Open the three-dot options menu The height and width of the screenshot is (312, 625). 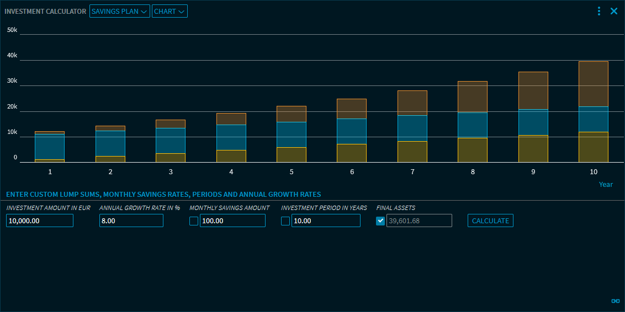pos(599,11)
